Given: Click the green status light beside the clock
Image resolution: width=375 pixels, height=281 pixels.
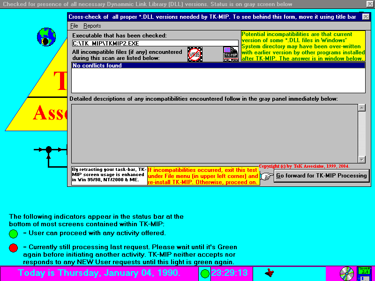Looking at the screenshot, I should point(205,274).
